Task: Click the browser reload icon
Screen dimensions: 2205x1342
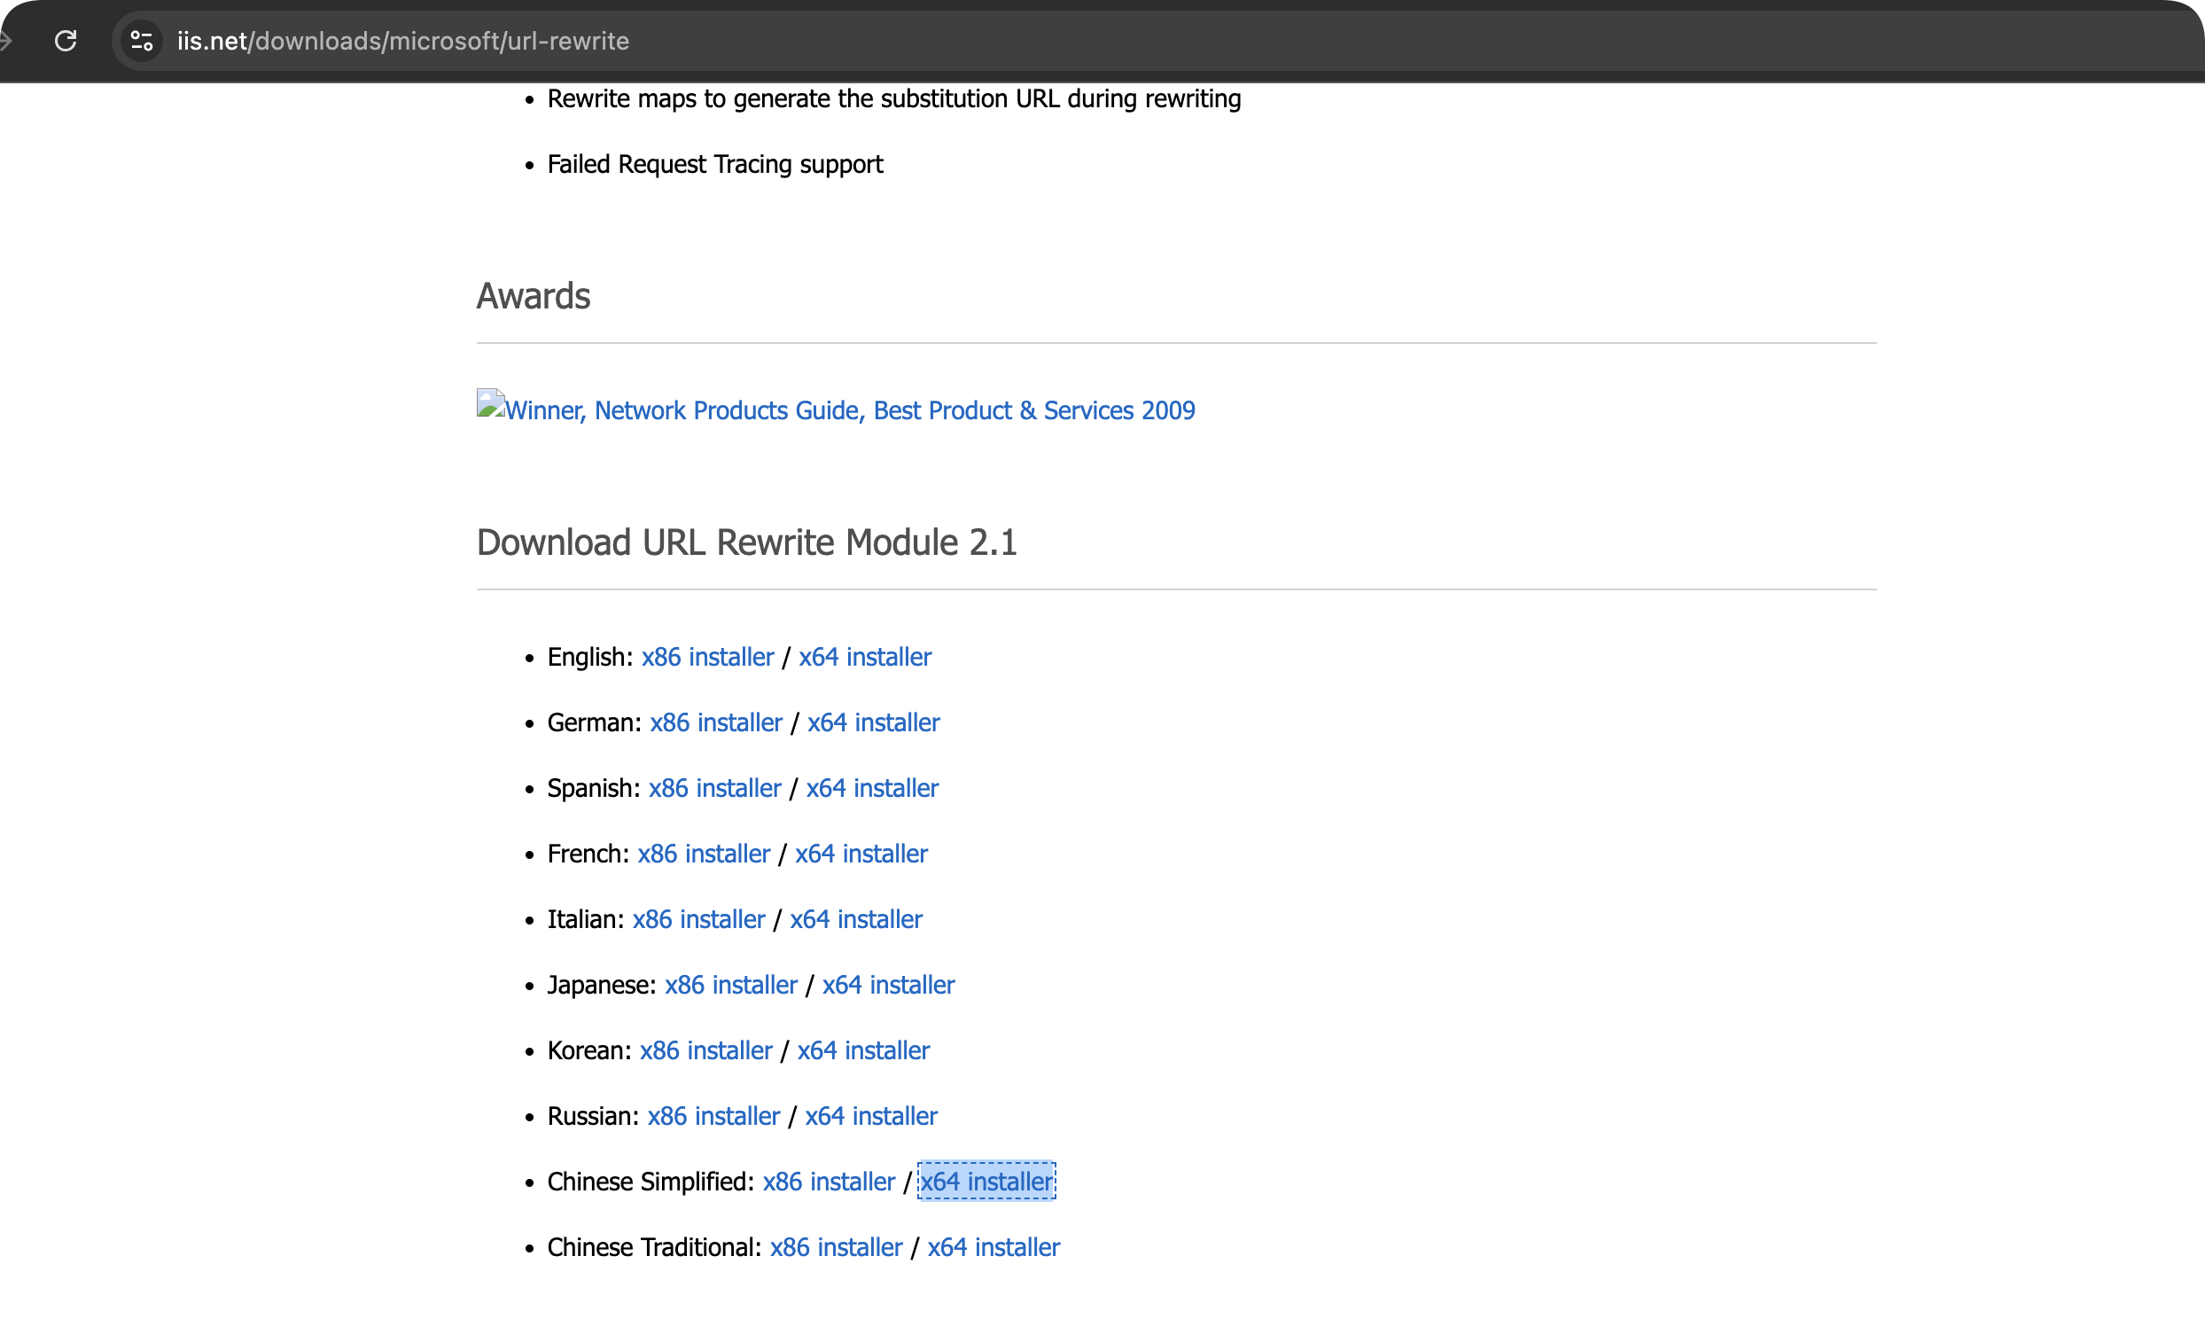Action: [66, 41]
